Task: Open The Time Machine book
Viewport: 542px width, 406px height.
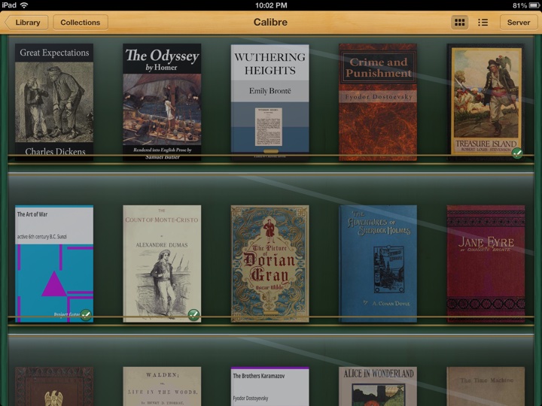Action: [486, 386]
